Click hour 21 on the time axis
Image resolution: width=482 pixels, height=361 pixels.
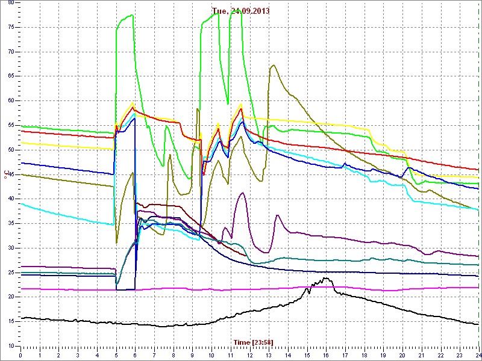tap(421, 355)
